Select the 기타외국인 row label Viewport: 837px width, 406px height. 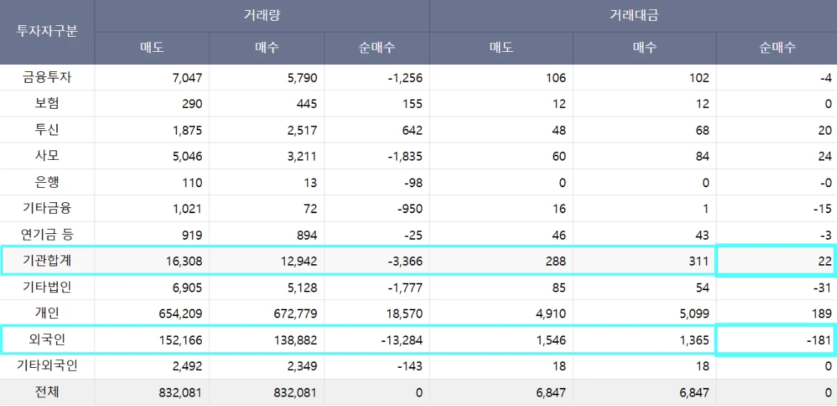pyautogui.click(x=47, y=366)
